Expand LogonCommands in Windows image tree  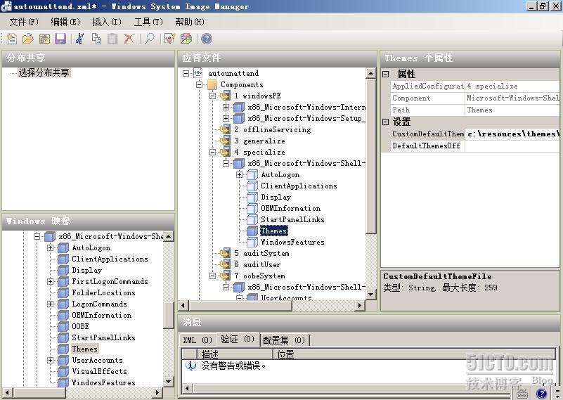pos(51,304)
